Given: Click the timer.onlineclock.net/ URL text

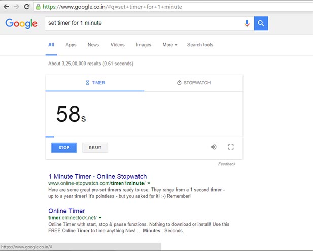Looking at the screenshot, I should coord(73,218).
